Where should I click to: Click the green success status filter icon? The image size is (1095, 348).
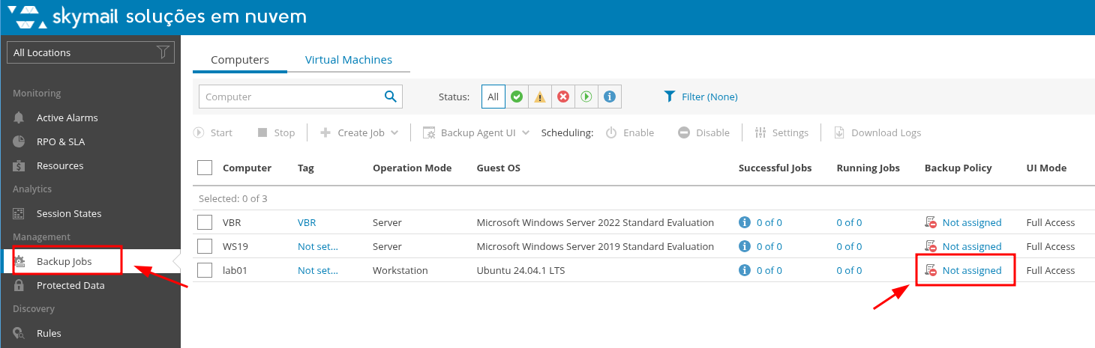[517, 97]
